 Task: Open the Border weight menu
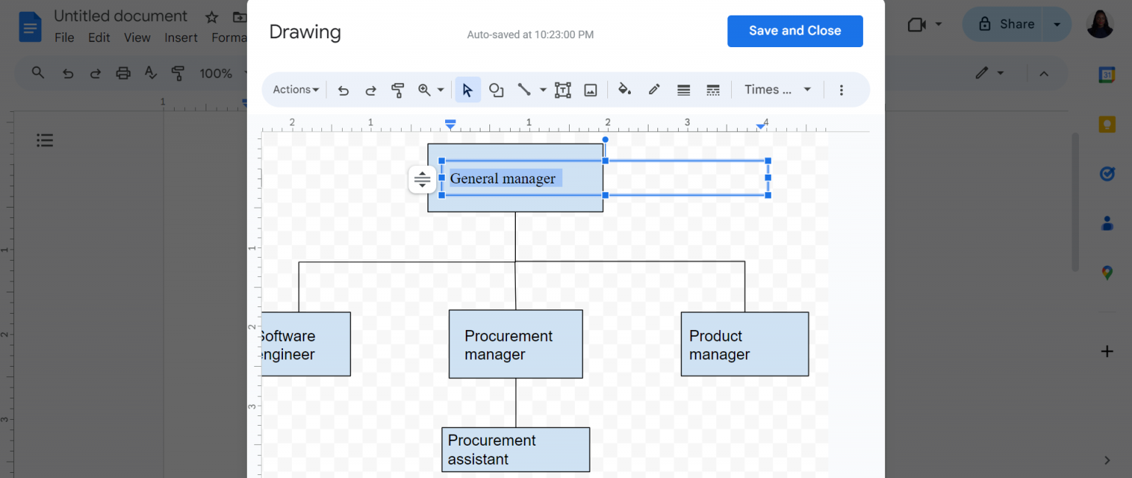pos(683,89)
